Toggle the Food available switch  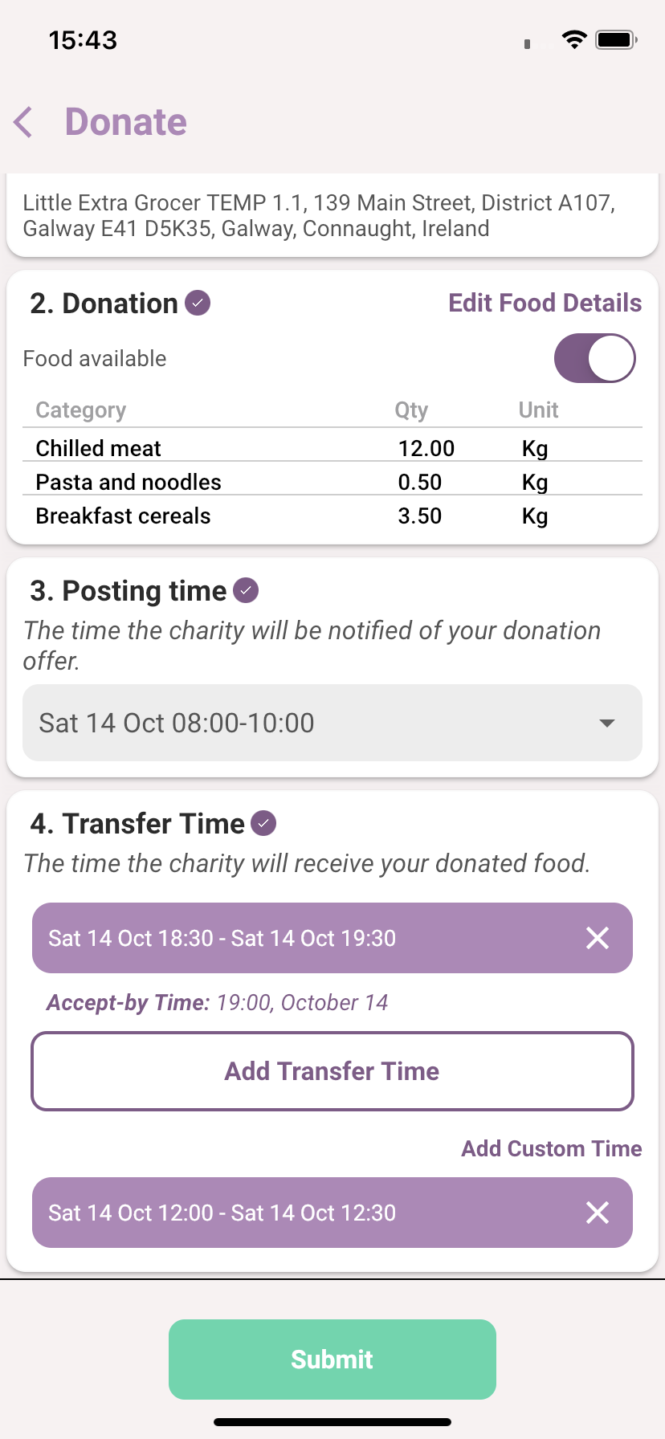594,358
